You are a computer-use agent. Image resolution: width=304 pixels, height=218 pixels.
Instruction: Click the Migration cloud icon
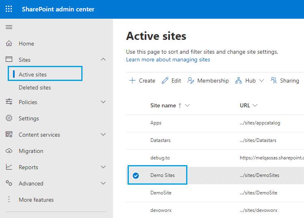[x=9, y=151]
